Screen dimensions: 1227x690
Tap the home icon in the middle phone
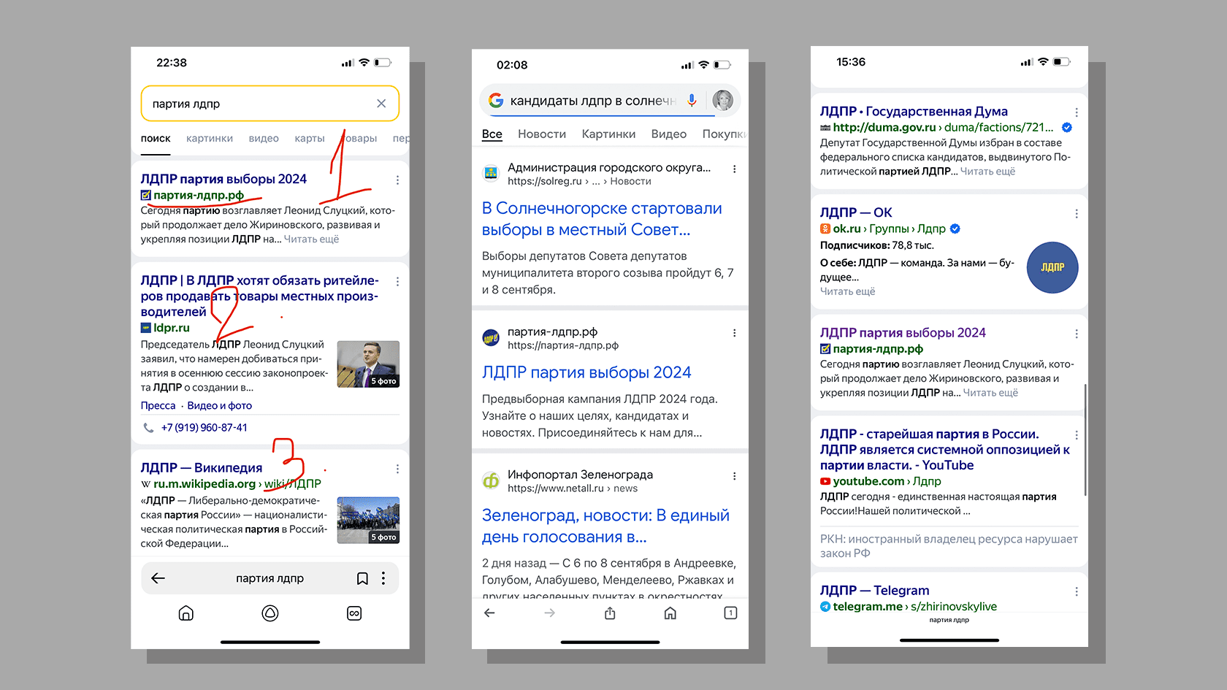click(x=670, y=613)
